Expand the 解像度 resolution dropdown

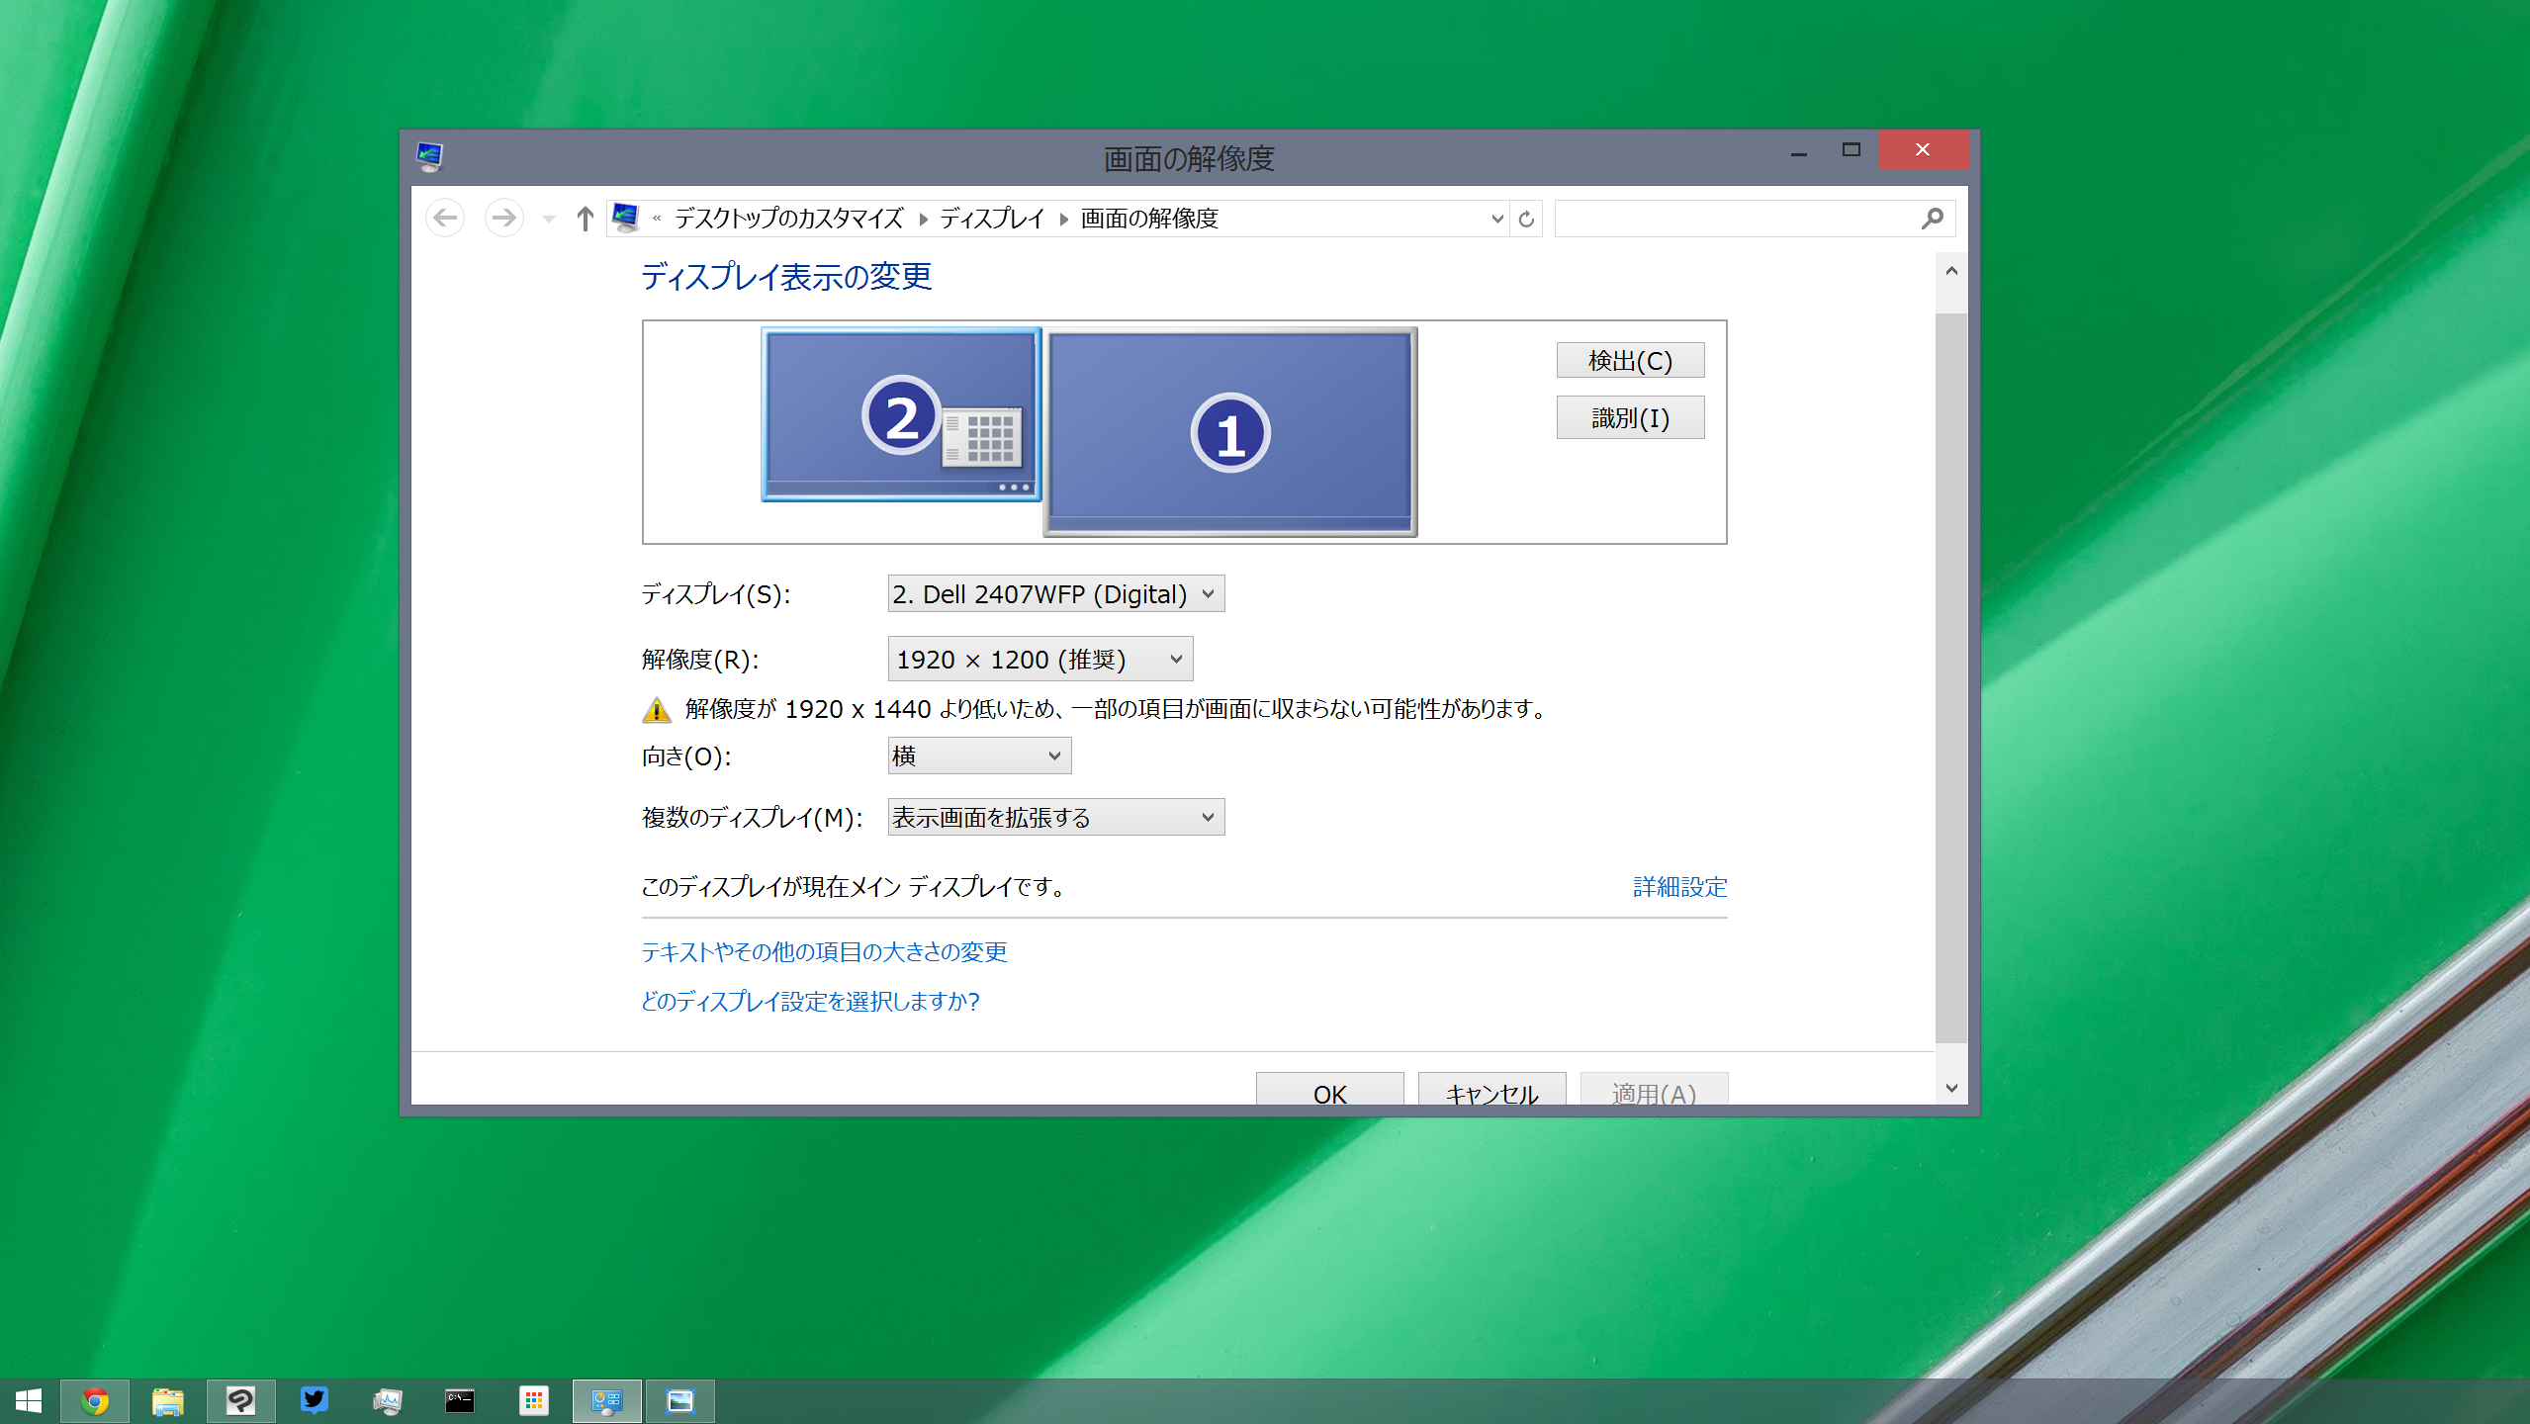[x=1039, y=659]
